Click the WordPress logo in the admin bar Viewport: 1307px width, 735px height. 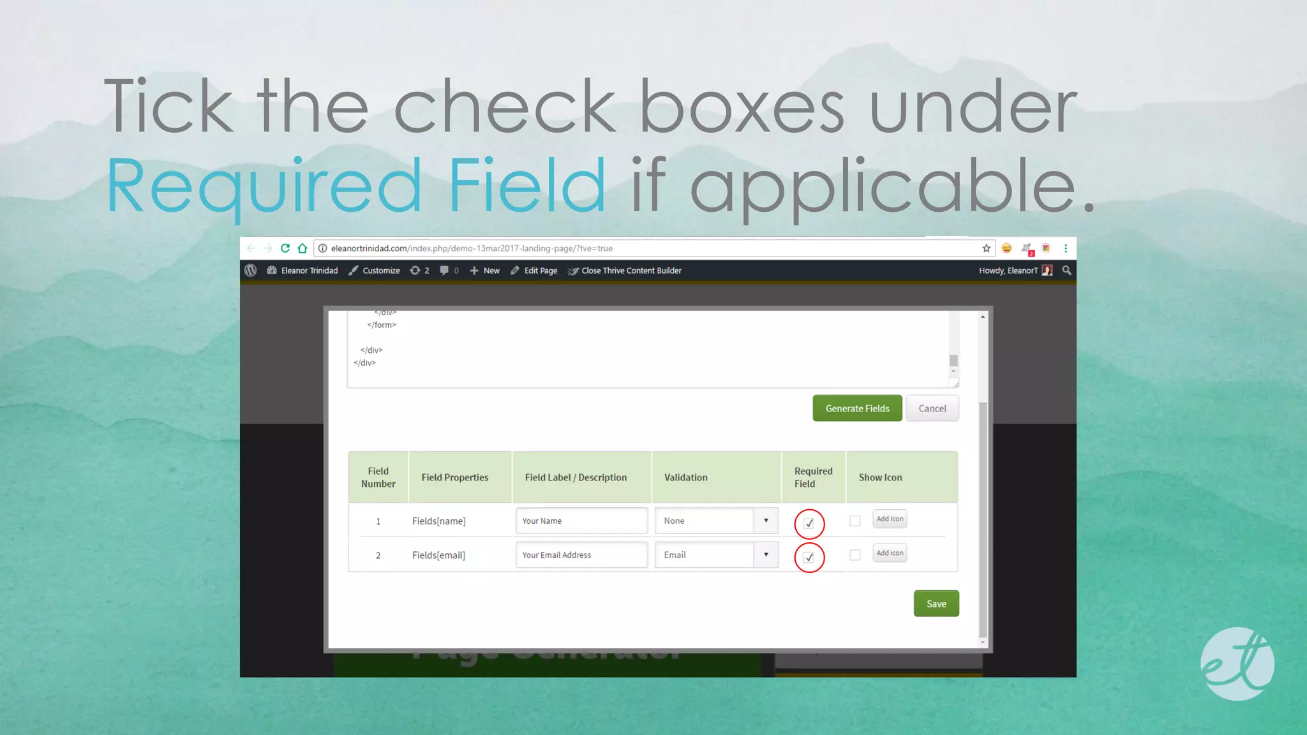point(251,271)
